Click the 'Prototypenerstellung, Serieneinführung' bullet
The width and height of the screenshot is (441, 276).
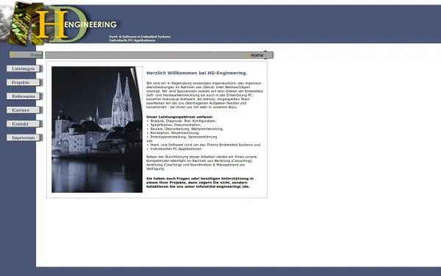183,137
